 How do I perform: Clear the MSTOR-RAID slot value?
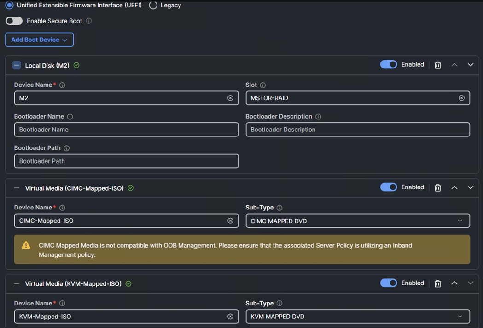(x=461, y=98)
